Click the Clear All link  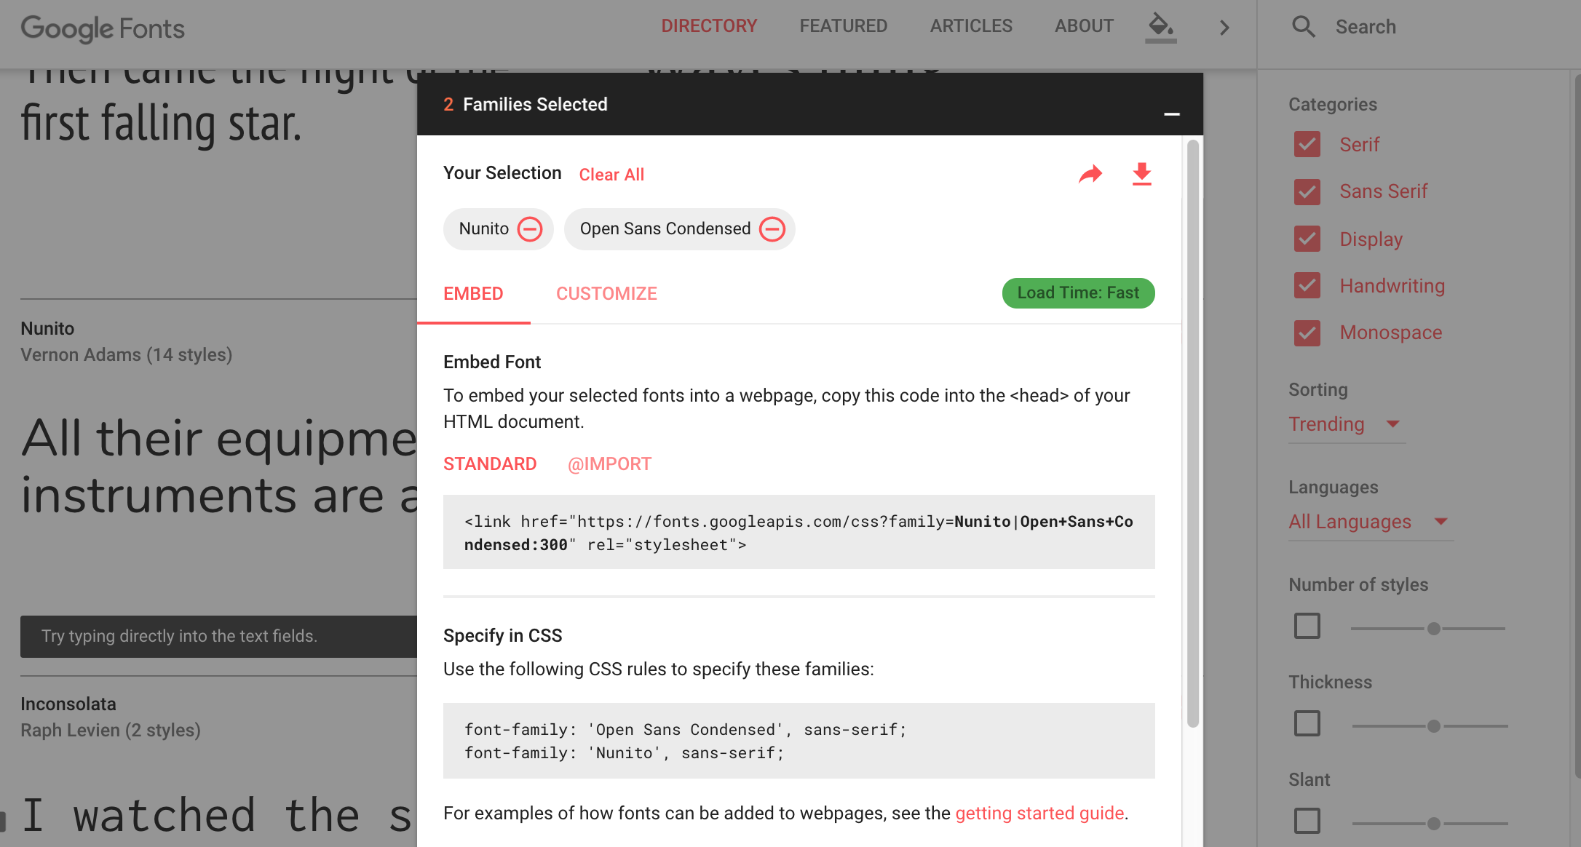pos(611,175)
